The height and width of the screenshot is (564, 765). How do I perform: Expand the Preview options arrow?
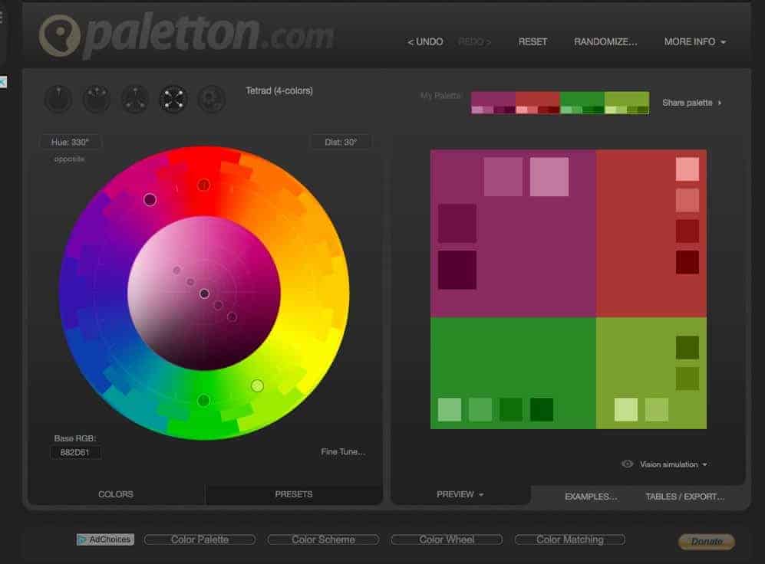tap(481, 494)
